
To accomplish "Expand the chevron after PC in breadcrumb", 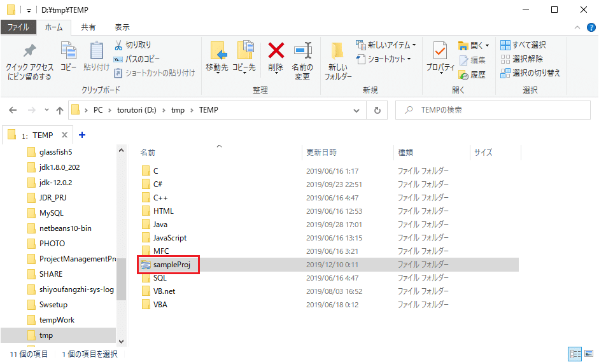I will (109, 110).
